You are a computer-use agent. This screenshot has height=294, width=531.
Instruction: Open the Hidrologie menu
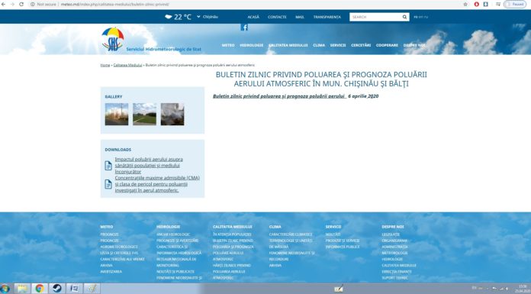click(251, 45)
